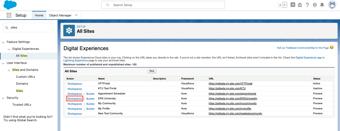Click the Search Setup field
The image size is (340, 131).
pyautogui.click(x=163, y=5)
